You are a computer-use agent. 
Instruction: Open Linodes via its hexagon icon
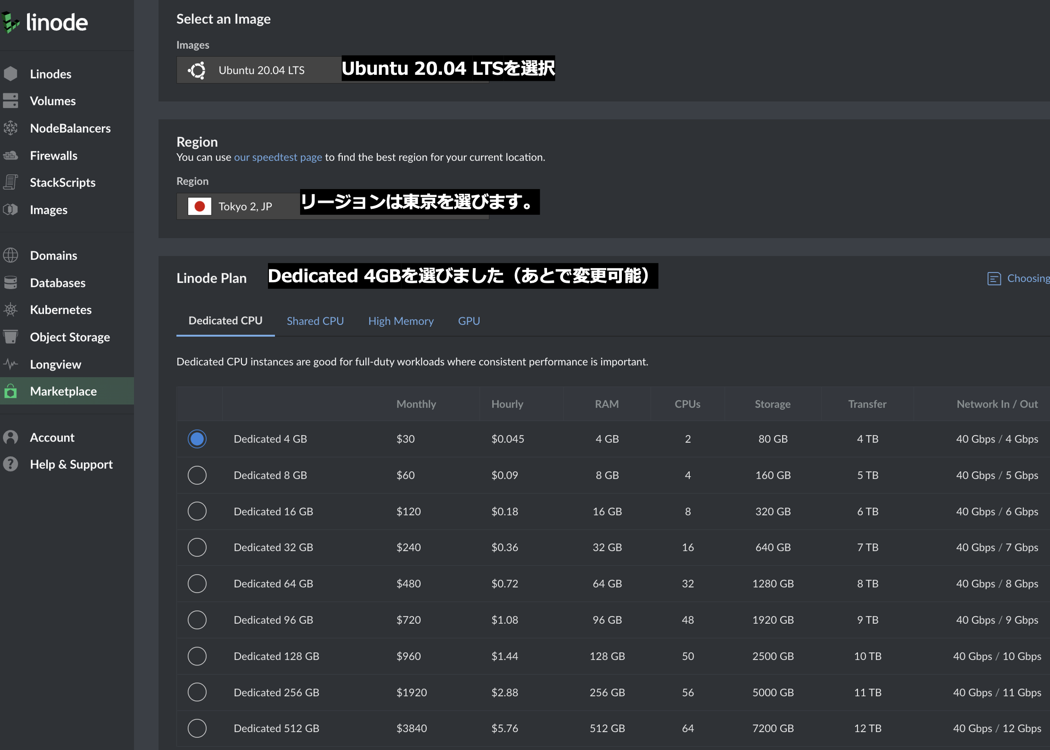[x=10, y=74]
